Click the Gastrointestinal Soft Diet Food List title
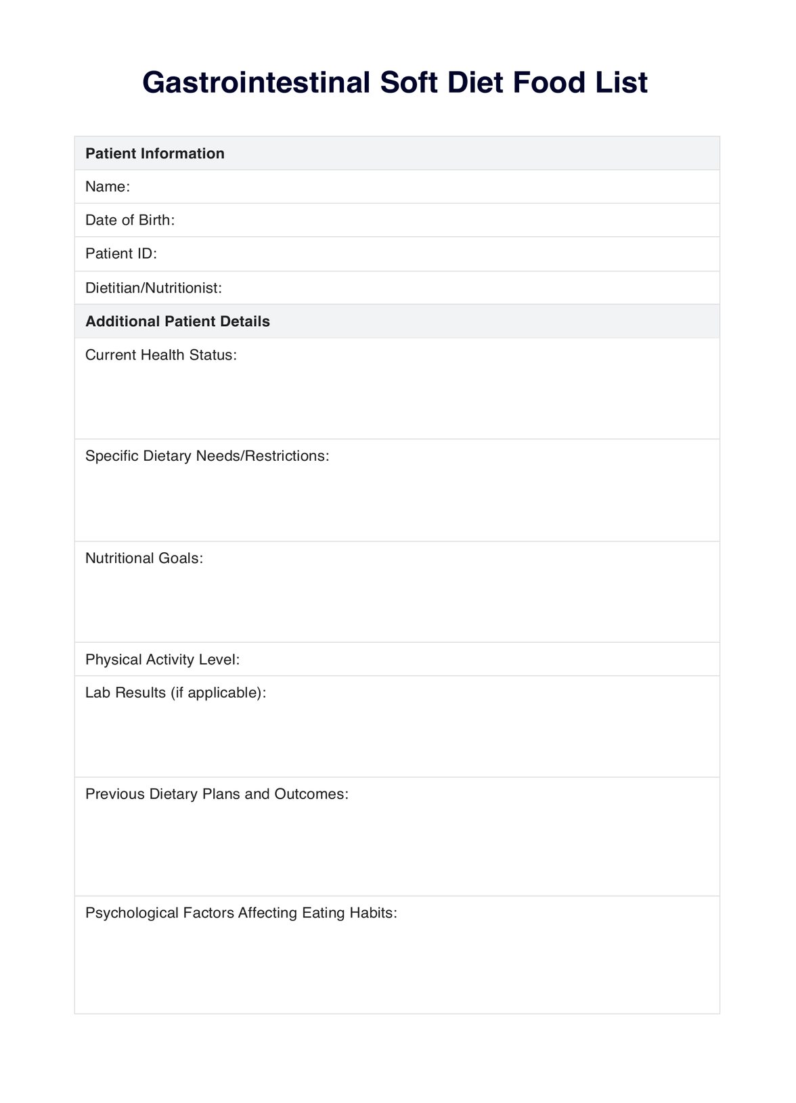 [x=395, y=83]
